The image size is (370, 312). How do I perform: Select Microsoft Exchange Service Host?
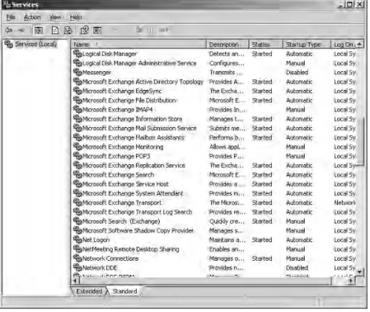[x=126, y=184]
